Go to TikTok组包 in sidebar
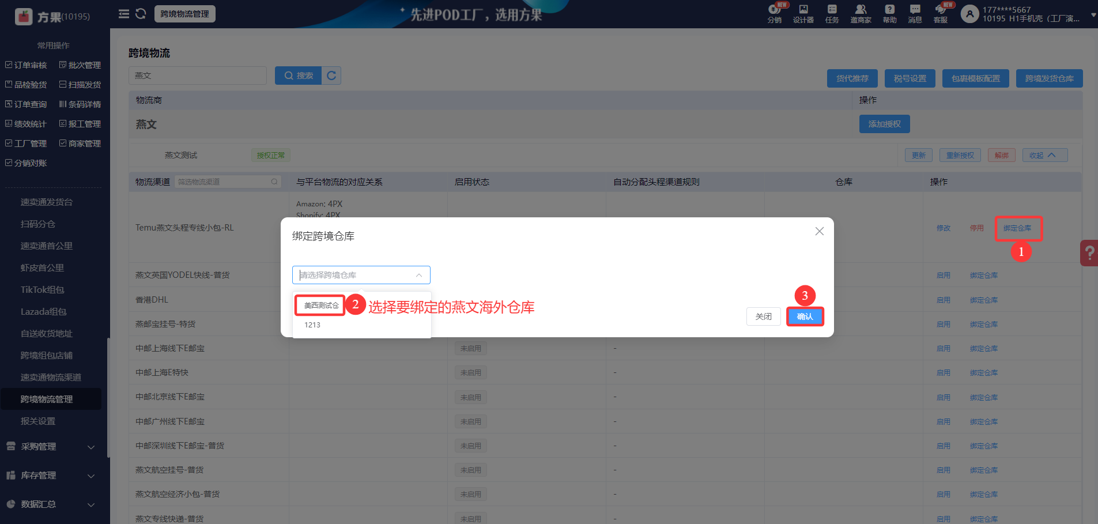Viewport: 1098px width, 524px height. click(x=42, y=290)
